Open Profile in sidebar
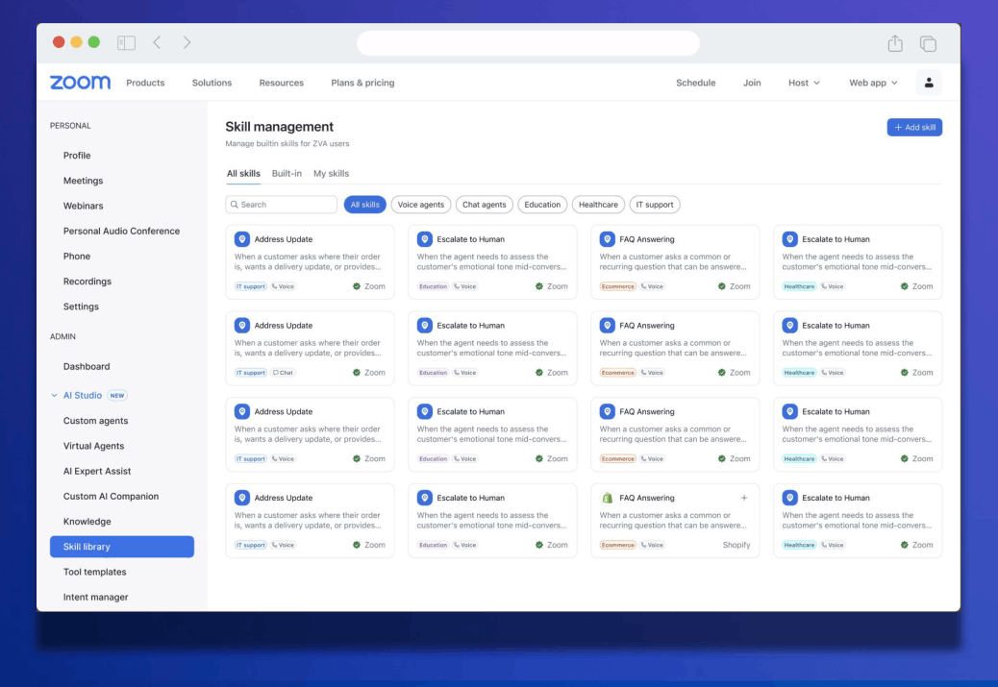 (x=77, y=156)
